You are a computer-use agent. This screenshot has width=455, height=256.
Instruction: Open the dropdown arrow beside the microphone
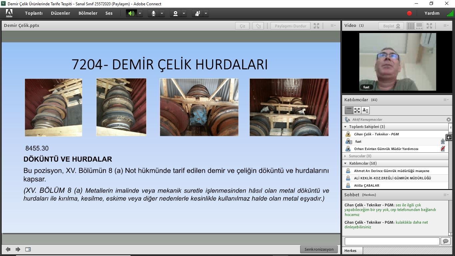point(162,13)
